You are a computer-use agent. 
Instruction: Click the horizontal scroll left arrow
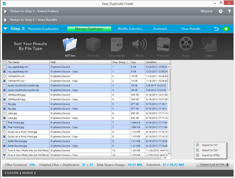(x=4, y=158)
